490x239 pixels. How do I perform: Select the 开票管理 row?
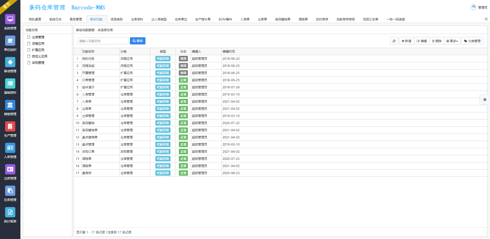pos(280,73)
